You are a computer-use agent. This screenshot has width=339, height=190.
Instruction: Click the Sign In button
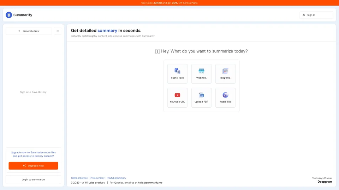tap(316, 15)
